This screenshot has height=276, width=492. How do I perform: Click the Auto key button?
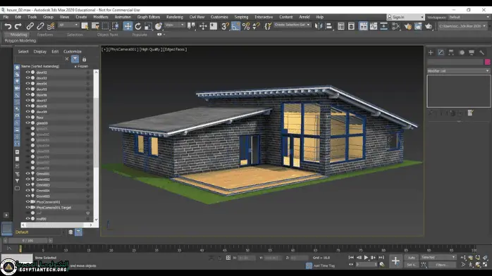coord(412,258)
